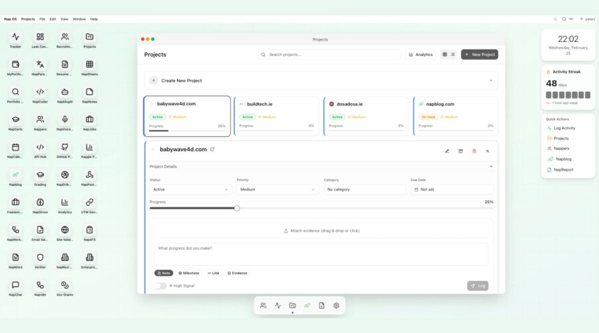
Task: Open the Priority dropdown showing Medium
Action: pos(278,189)
